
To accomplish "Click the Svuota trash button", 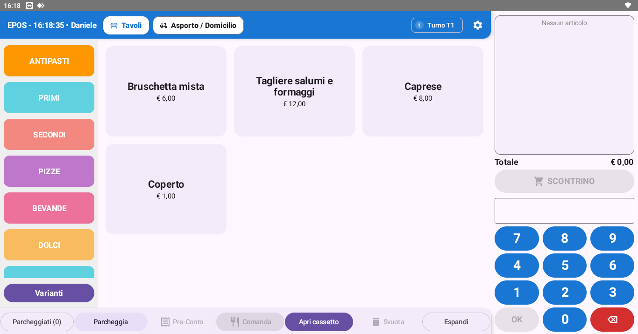I will tap(388, 322).
